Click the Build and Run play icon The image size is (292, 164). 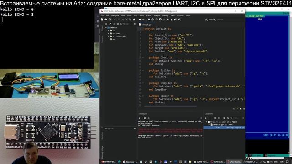[175, 20]
